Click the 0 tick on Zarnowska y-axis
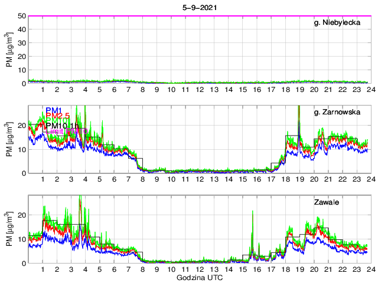The width and height of the screenshot is (378, 283). (24, 173)
